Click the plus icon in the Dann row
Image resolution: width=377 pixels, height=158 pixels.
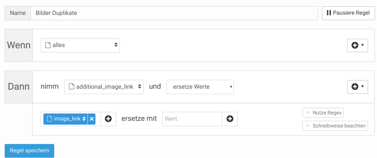(355, 87)
